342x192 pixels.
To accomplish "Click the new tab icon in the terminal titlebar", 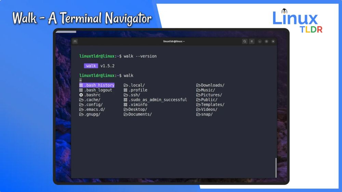I will 75,41.
